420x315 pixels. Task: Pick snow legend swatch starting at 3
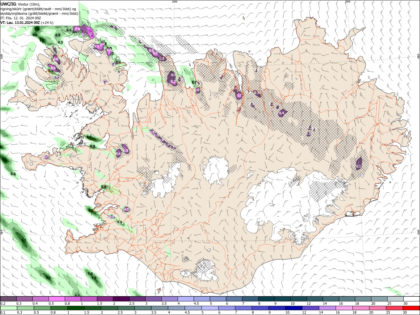coord(153,299)
